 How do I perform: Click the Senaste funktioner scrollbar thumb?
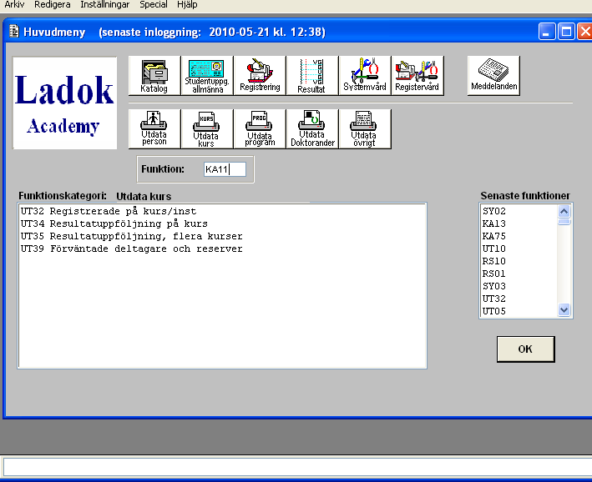tap(564, 222)
